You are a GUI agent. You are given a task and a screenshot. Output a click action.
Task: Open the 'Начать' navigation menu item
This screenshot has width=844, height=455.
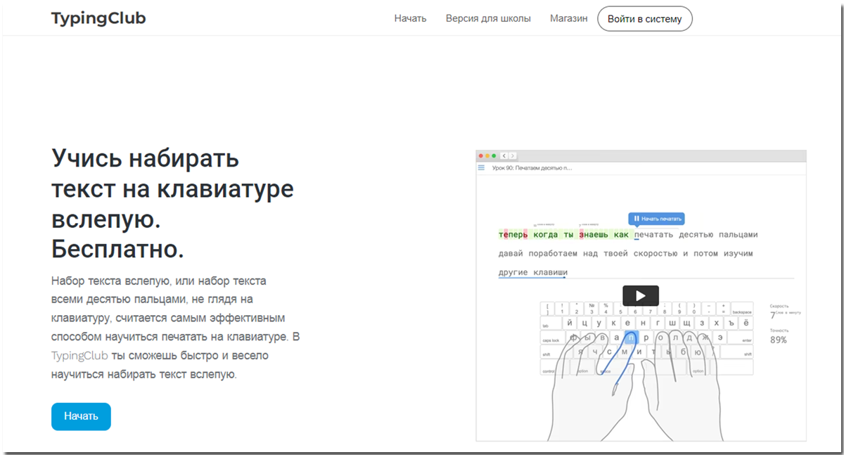coord(410,19)
